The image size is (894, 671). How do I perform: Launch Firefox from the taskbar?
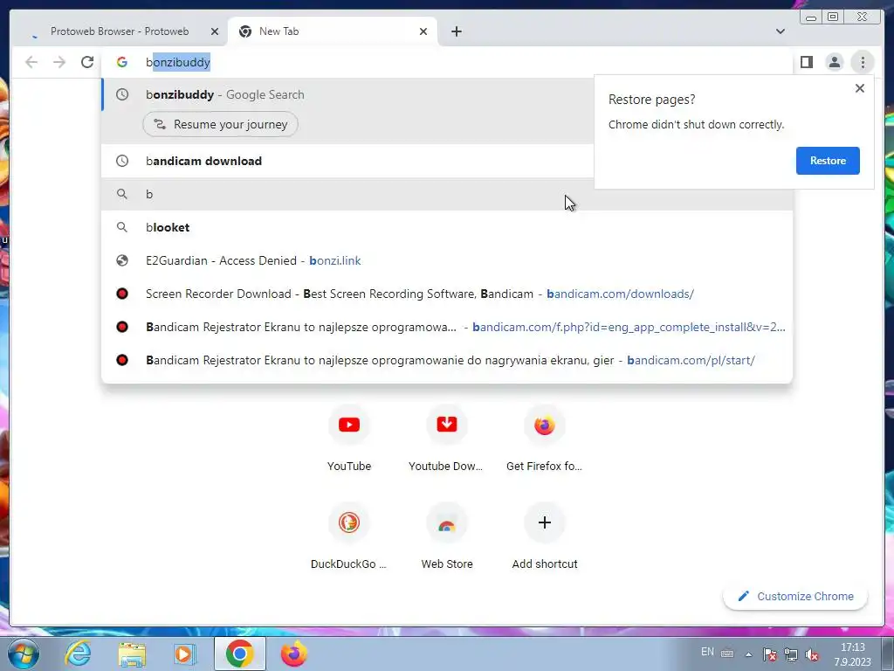(x=293, y=654)
